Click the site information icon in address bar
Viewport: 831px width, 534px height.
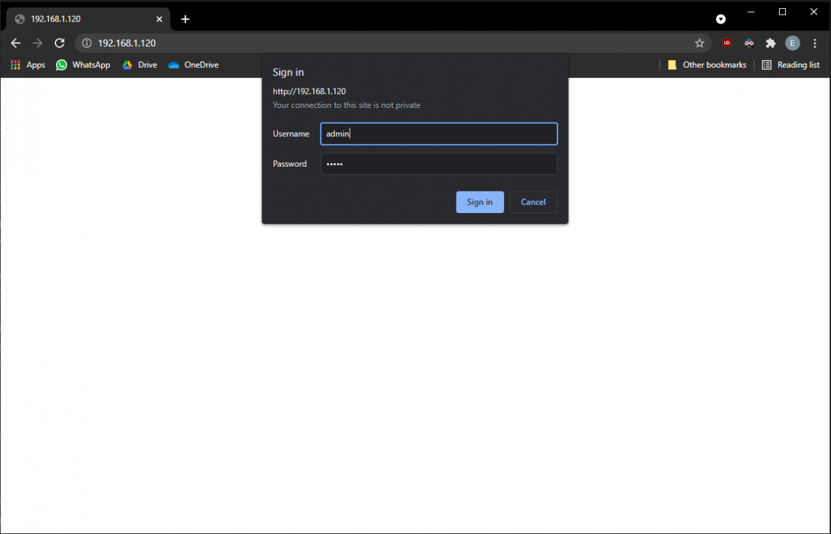tap(87, 42)
